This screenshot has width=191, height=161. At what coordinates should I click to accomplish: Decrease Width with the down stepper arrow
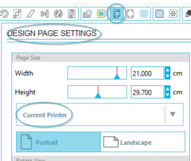point(167,76)
